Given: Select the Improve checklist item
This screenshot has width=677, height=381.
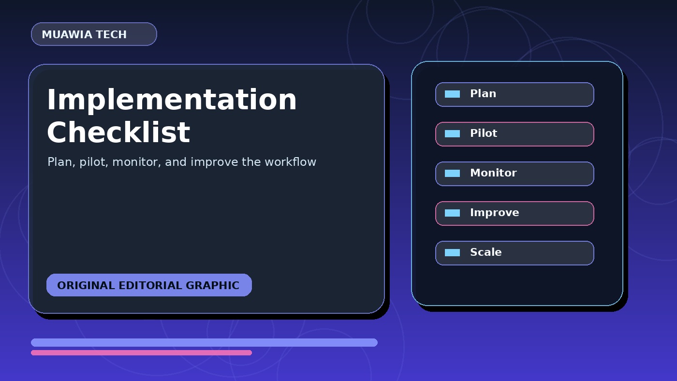Looking at the screenshot, I should (x=515, y=213).
